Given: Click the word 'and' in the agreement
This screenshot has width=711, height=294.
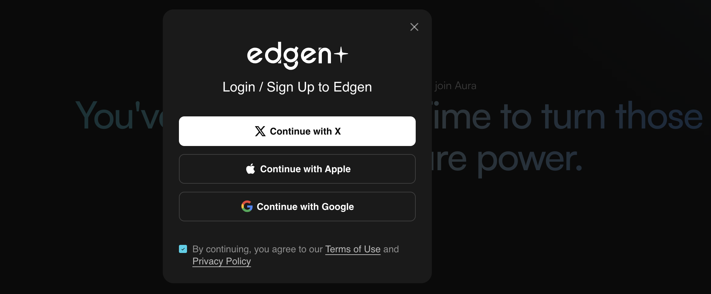Looking at the screenshot, I should click(391, 249).
